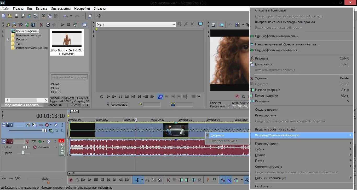
Task: Open the Касание automation mode dropdown
Action: click(x=56, y=147)
